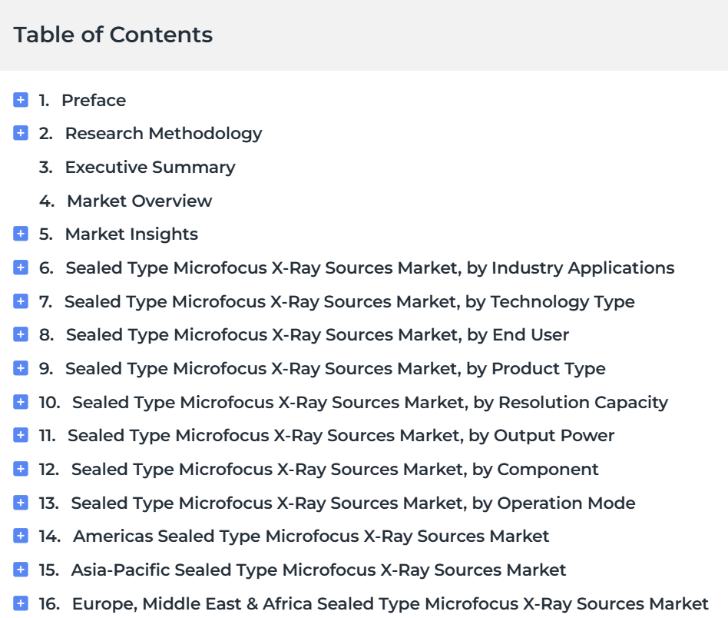Select the Market Insights title text

[131, 234]
